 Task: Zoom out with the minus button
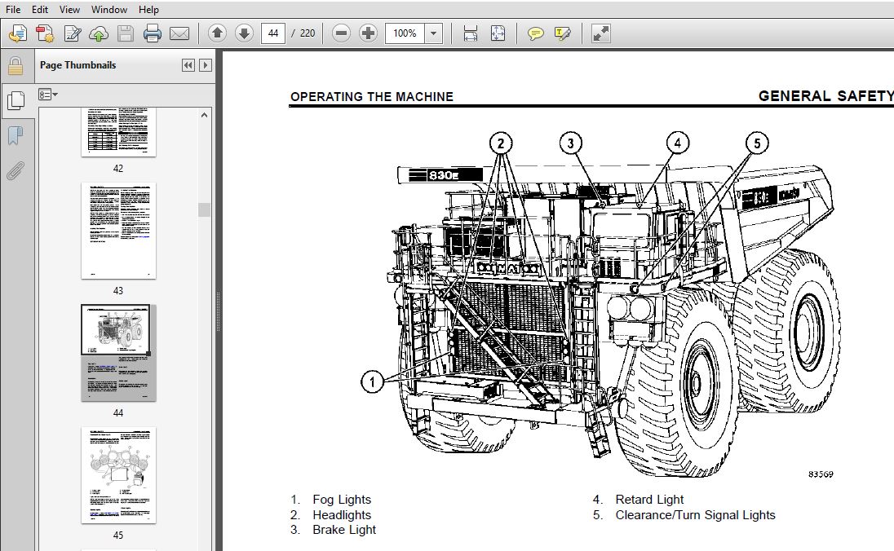coord(341,33)
